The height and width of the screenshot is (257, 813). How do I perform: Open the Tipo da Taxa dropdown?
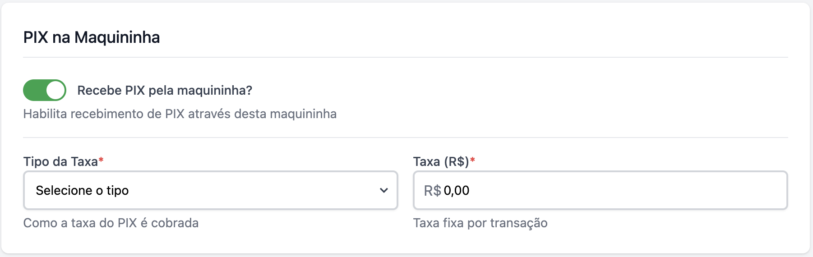[210, 190]
